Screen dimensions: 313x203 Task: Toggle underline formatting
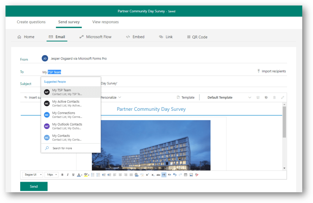coord(73,175)
